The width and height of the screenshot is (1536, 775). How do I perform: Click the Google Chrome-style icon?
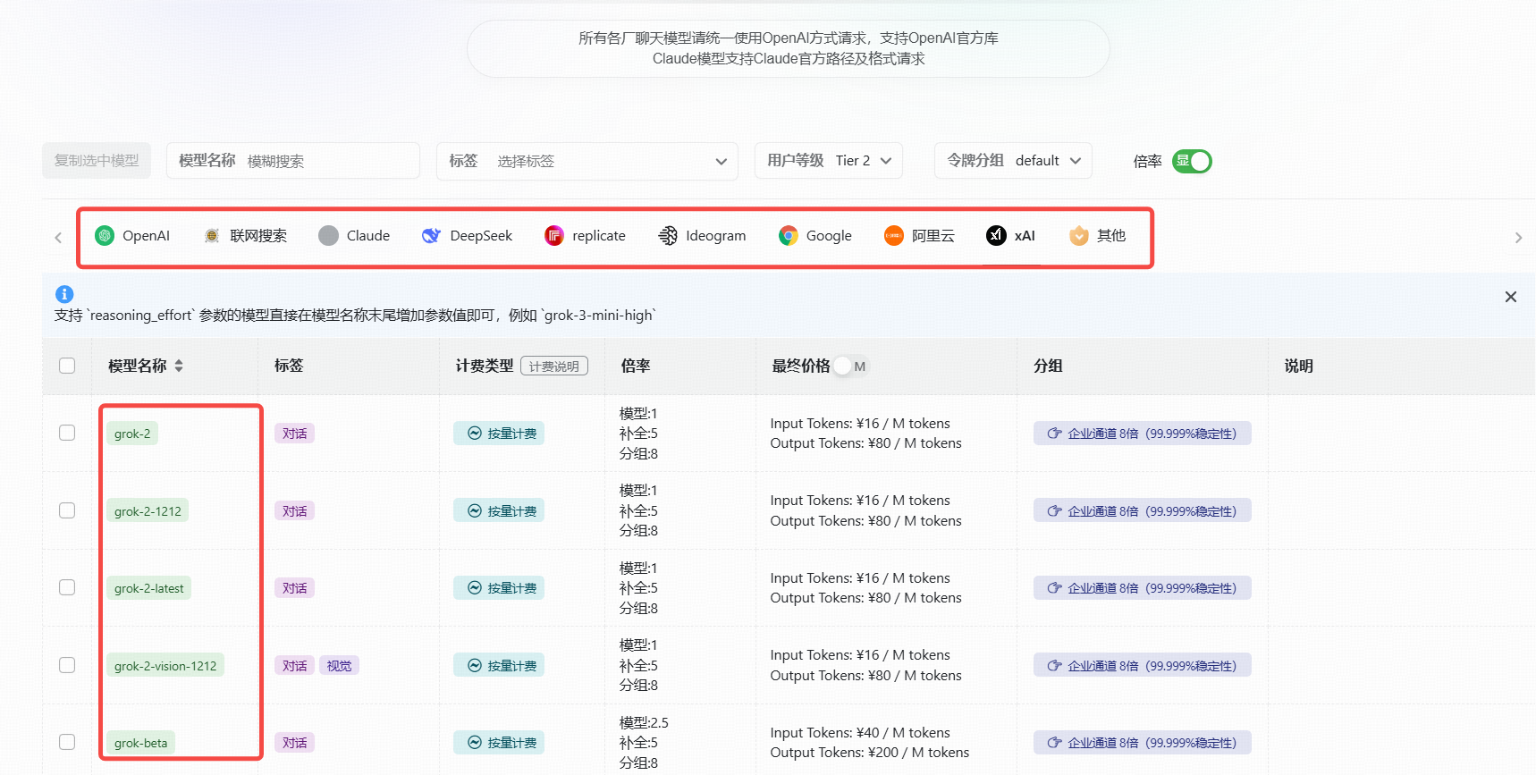click(x=788, y=235)
